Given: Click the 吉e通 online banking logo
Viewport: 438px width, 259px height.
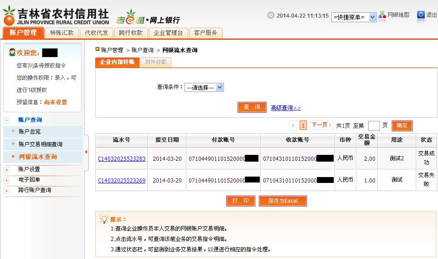Looking at the screenshot, I should tap(148, 18).
